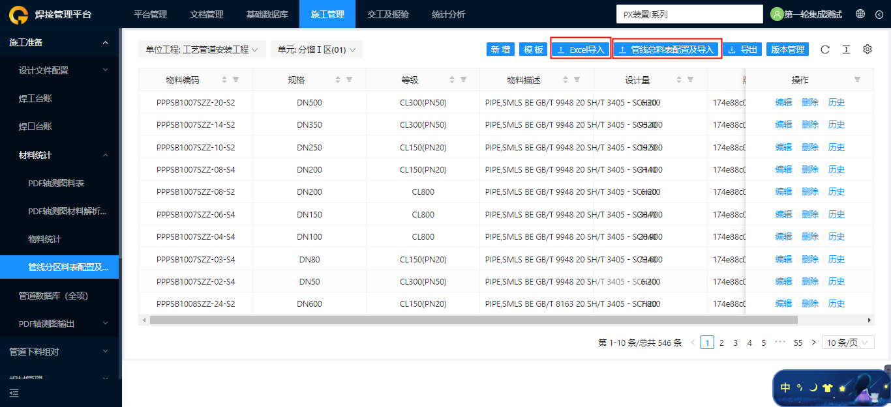Screen dimensions: 891x407
Task: Go to page 2 in pagination
Action: click(x=721, y=343)
